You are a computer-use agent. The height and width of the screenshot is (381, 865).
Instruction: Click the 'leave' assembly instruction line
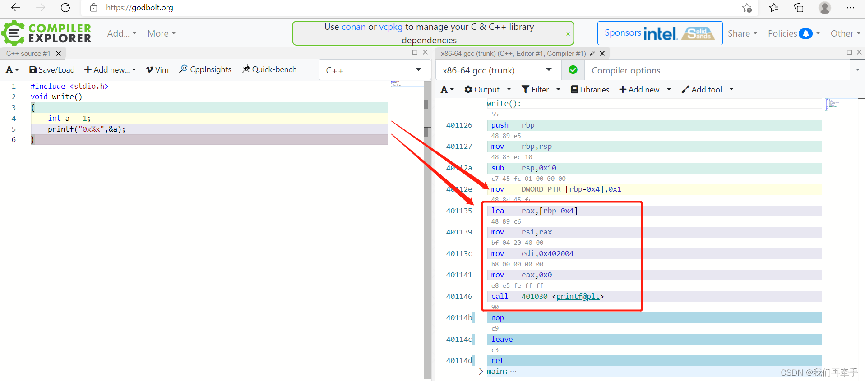(654, 339)
